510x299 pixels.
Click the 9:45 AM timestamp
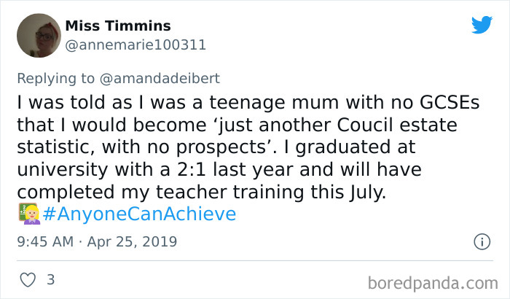pyautogui.click(x=44, y=241)
